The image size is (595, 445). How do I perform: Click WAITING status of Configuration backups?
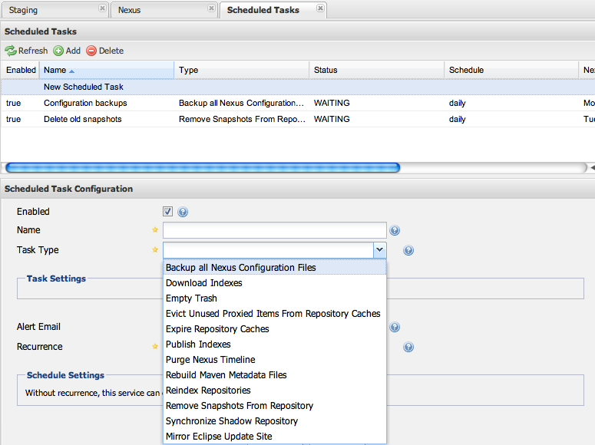click(x=332, y=103)
